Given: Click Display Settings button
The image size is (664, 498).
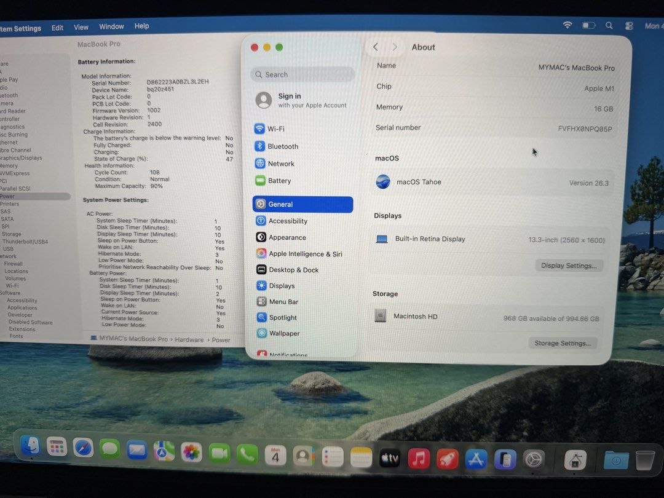Looking at the screenshot, I should pos(569,266).
